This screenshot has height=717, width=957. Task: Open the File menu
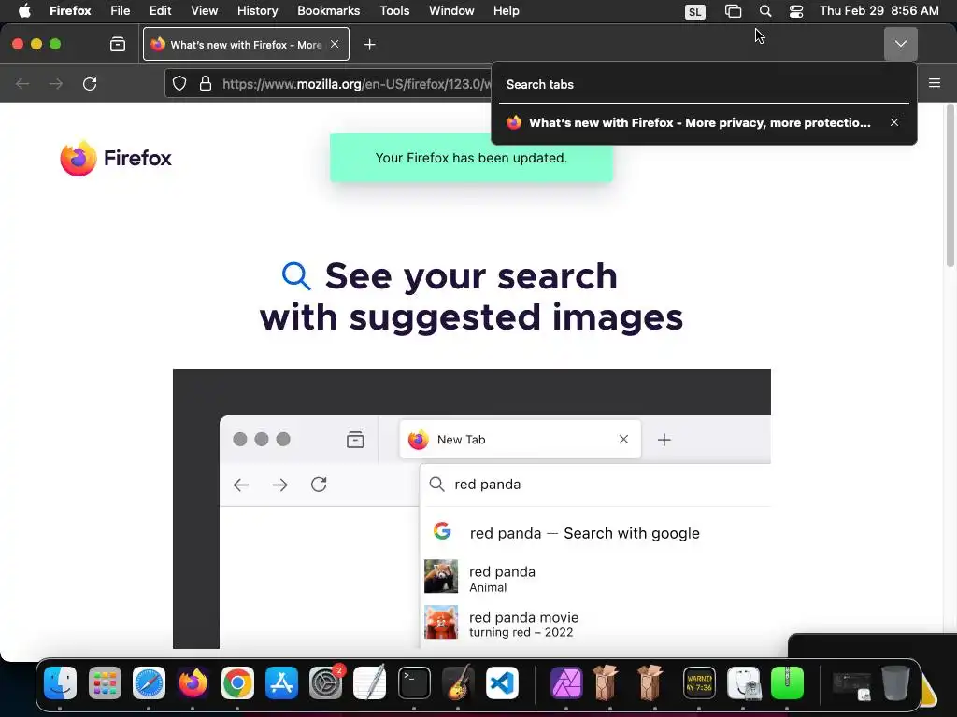click(120, 11)
